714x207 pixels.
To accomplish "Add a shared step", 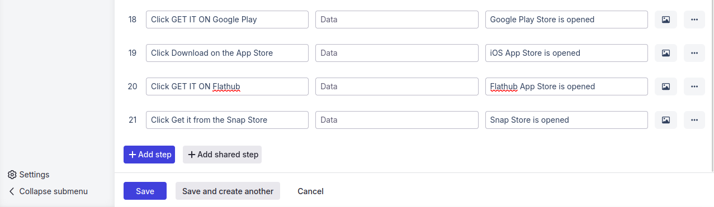I will click(222, 155).
